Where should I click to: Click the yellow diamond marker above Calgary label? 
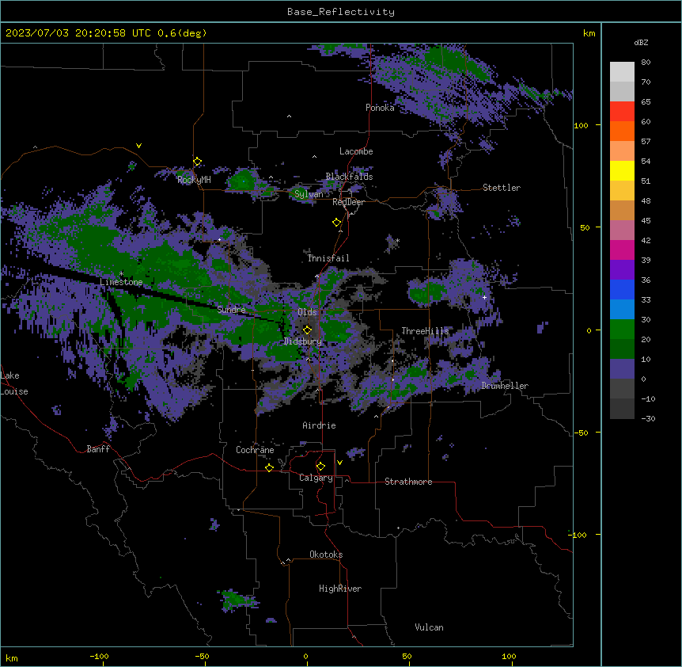pos(320,467)
